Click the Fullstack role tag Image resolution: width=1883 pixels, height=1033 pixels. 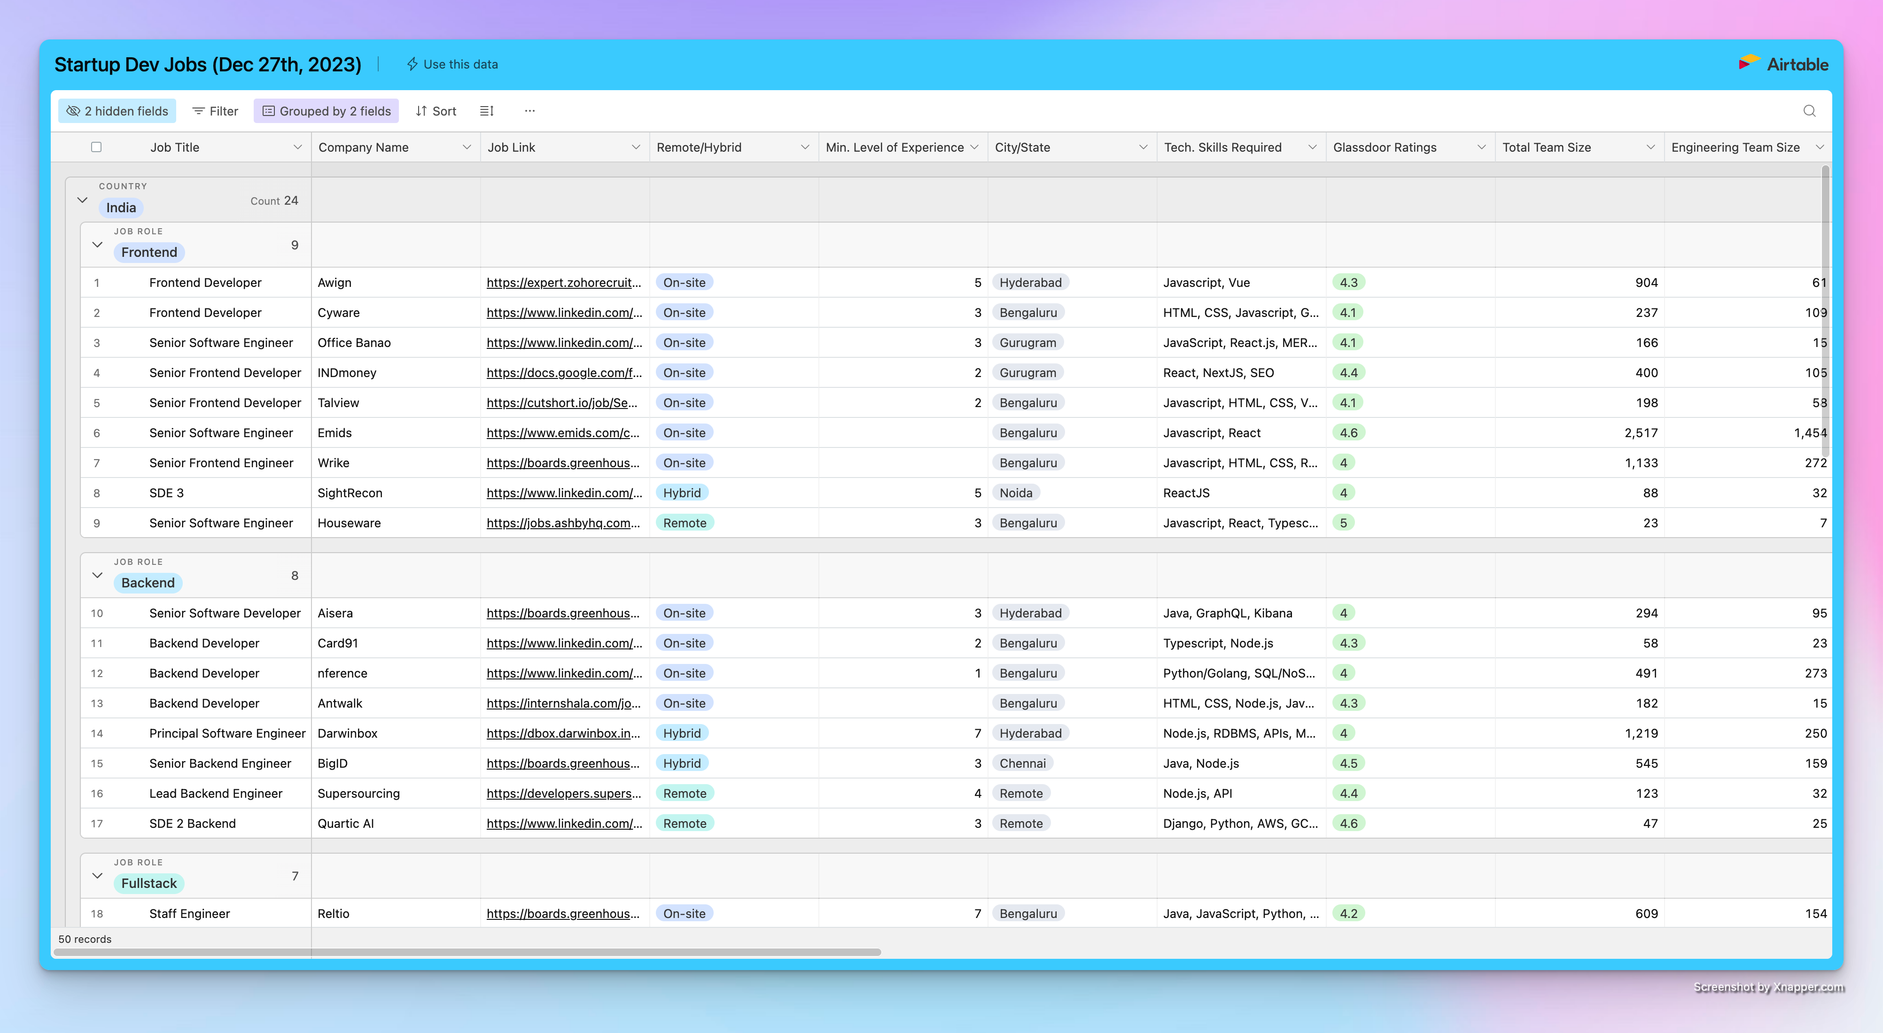(149, 883)
